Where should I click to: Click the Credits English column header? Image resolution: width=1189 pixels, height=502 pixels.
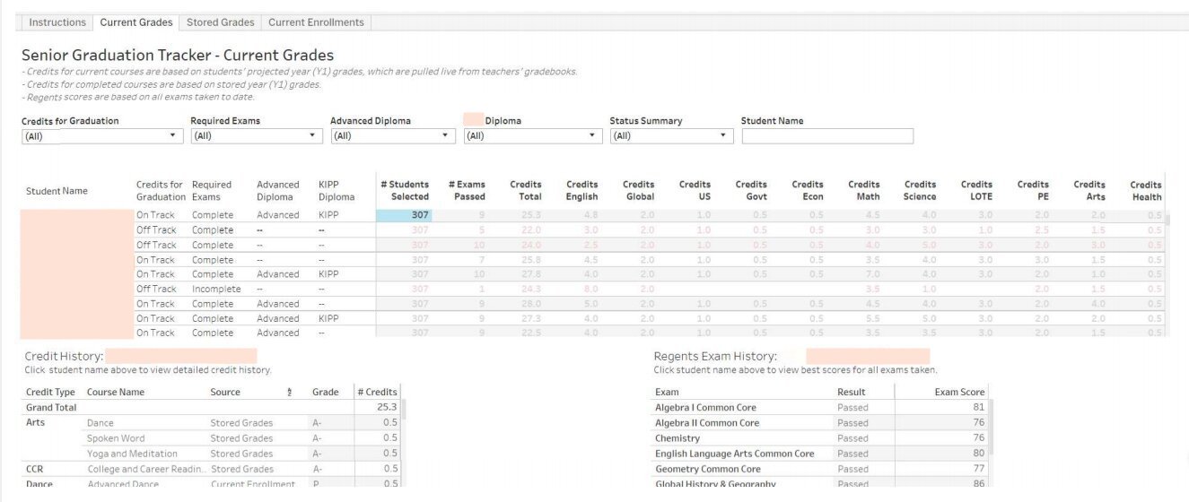point(582,191)
